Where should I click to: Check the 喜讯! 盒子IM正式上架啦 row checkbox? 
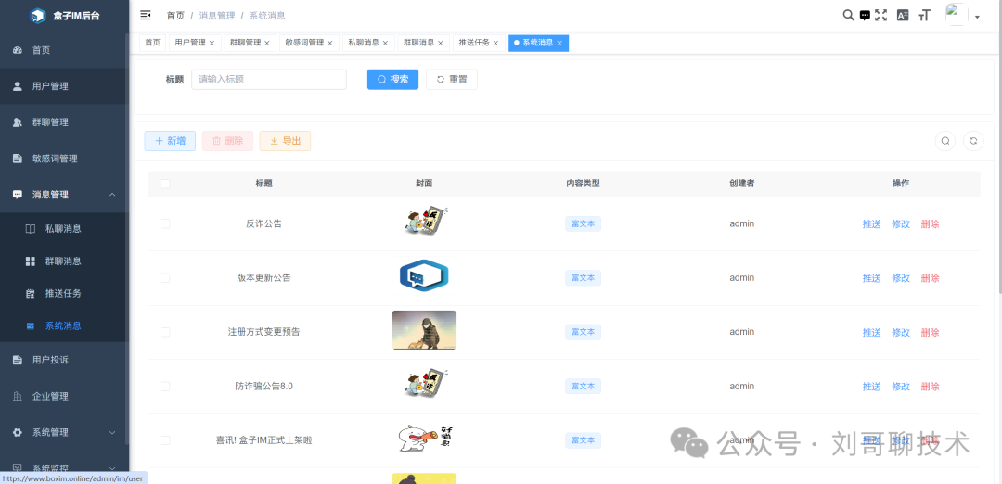pos(165,440)
